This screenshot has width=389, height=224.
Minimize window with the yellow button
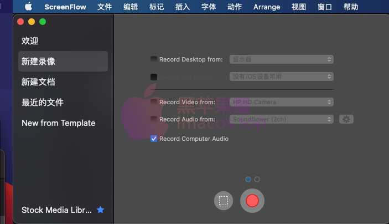(32, 22)
